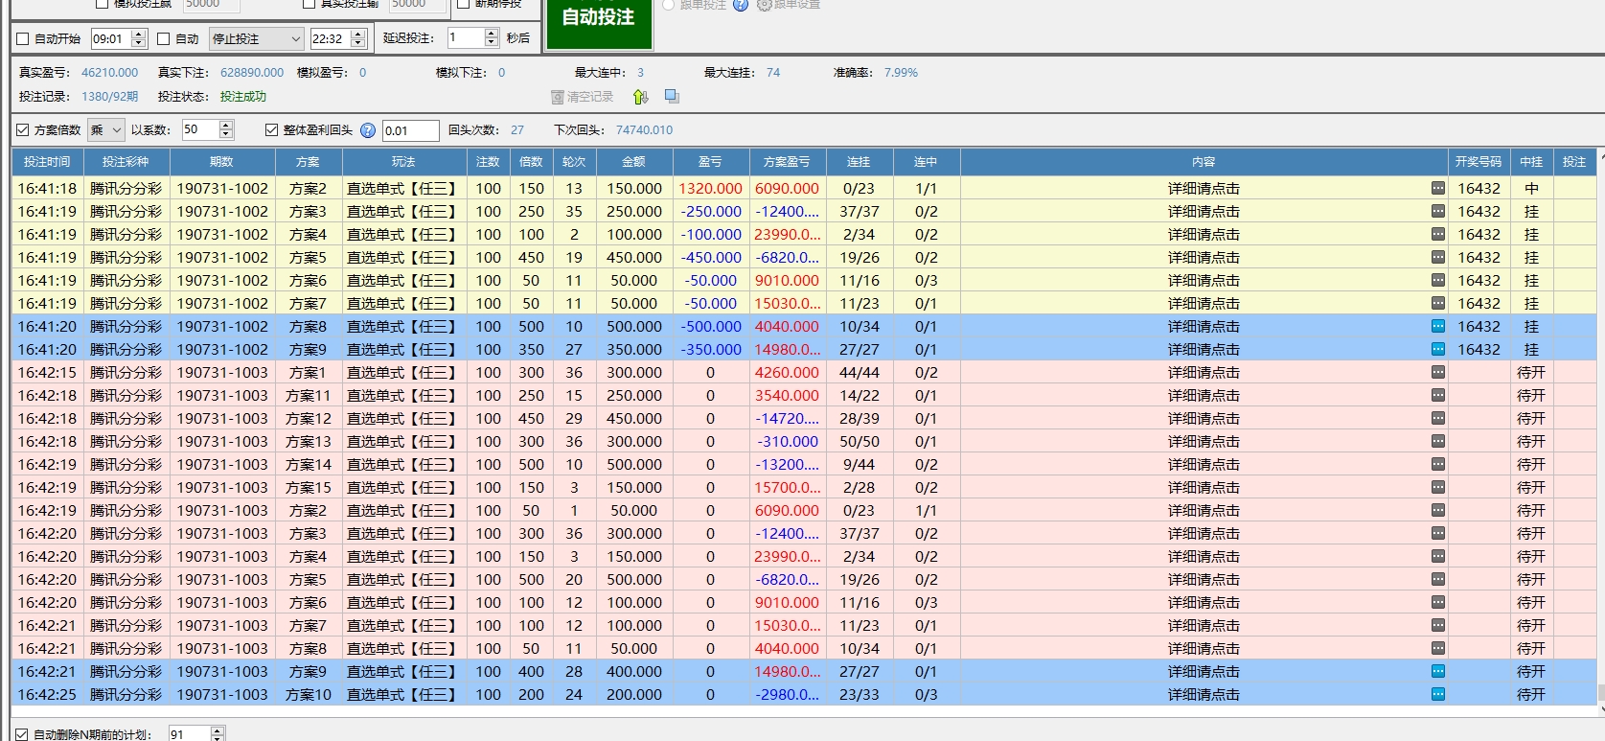1605x741 pixels.
Task: Sort by the 金额 column header
Action: 633,162
